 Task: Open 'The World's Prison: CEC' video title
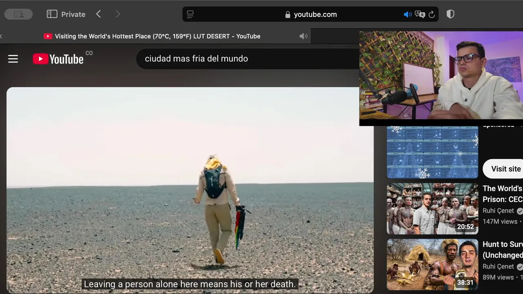(x=503, y=194)
